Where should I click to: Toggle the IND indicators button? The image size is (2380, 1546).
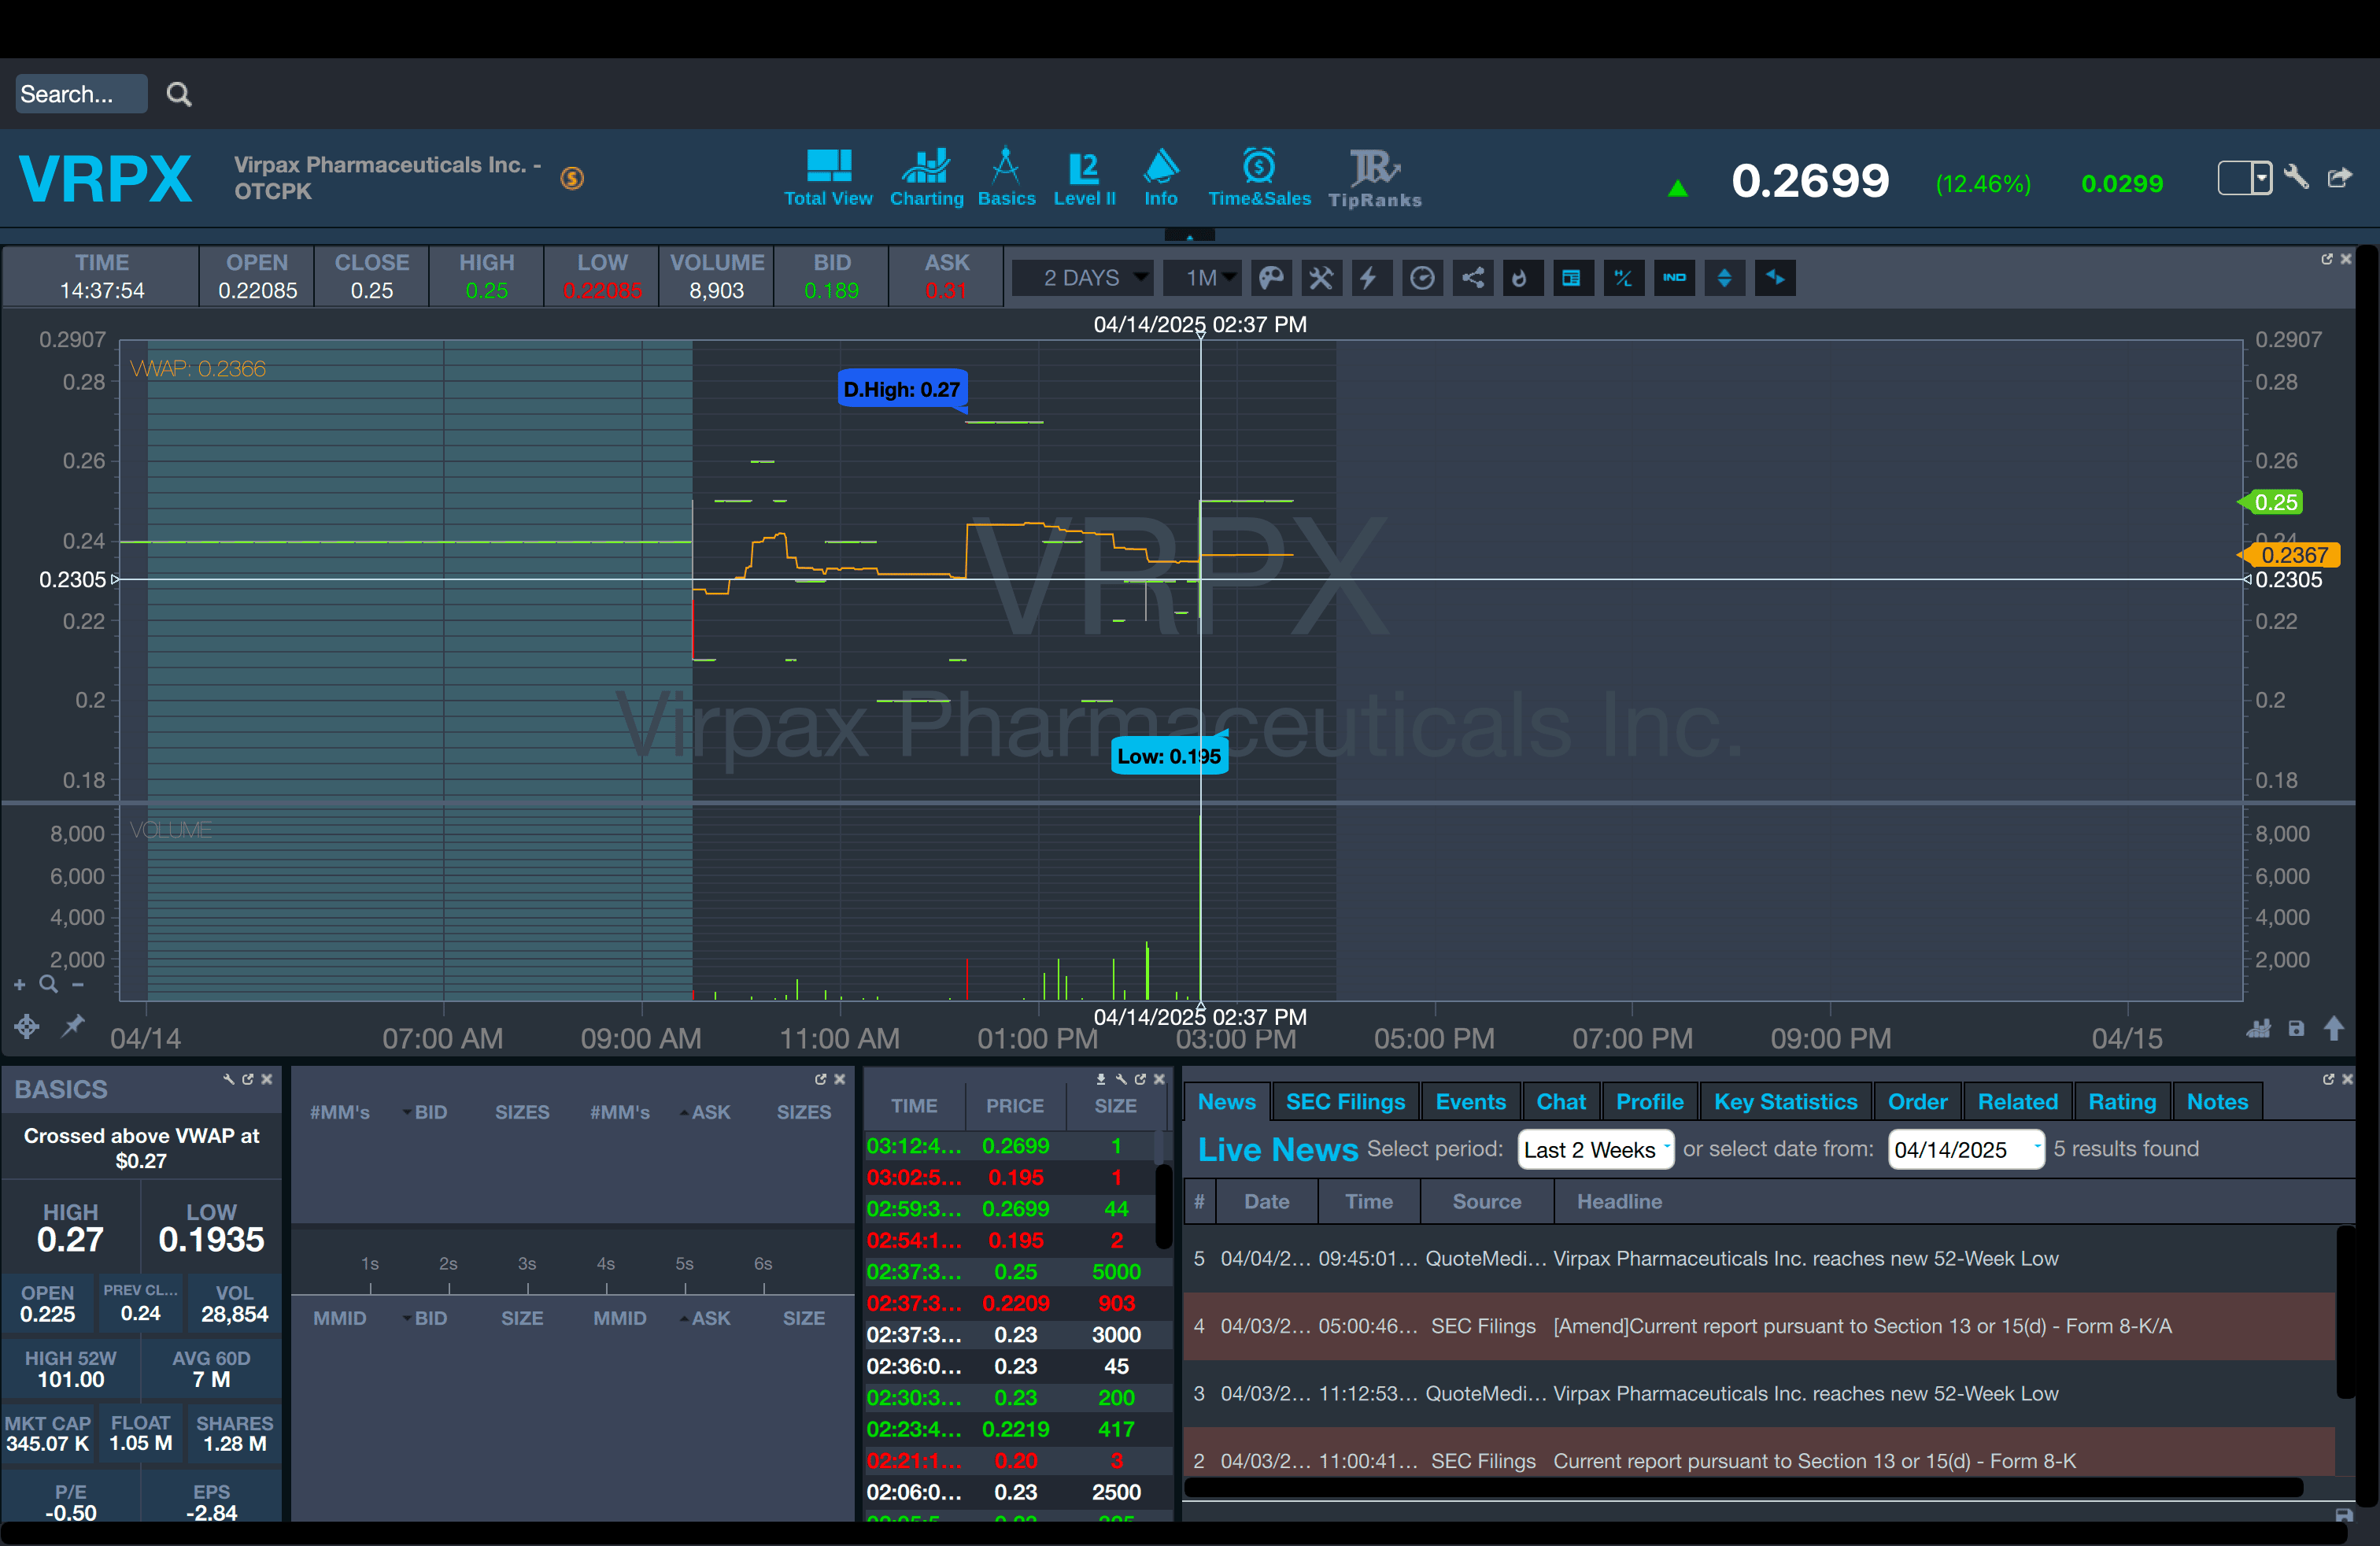point(1674,278)
